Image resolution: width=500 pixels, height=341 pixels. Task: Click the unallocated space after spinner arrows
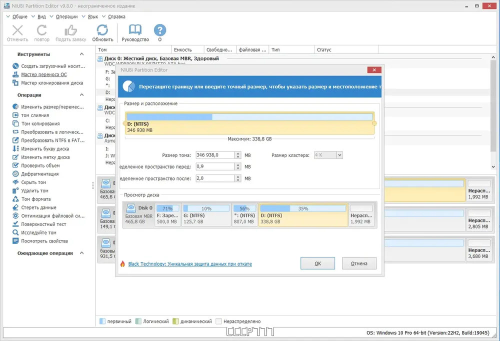[238, 178]
